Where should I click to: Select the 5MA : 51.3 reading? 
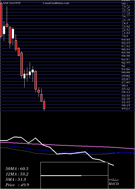click(16, 180)
